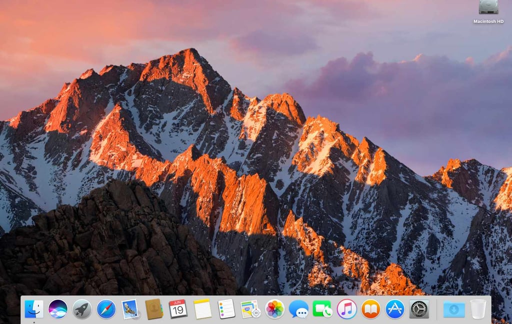Viewport: 512px width, 324px height.
Task: Open the App Store icon
Action: point(395,309)
